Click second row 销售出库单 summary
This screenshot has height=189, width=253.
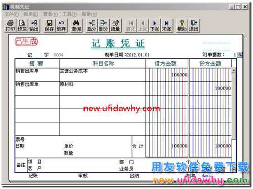point(37,88)
